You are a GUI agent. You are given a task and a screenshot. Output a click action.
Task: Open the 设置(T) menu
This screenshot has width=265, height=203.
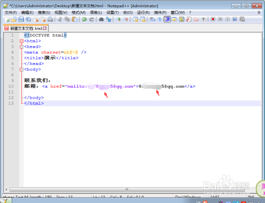112,13
